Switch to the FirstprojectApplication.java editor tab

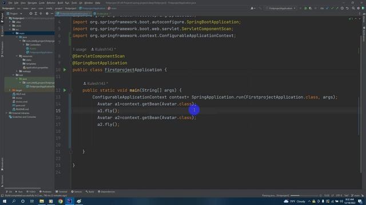click(74, 14)
